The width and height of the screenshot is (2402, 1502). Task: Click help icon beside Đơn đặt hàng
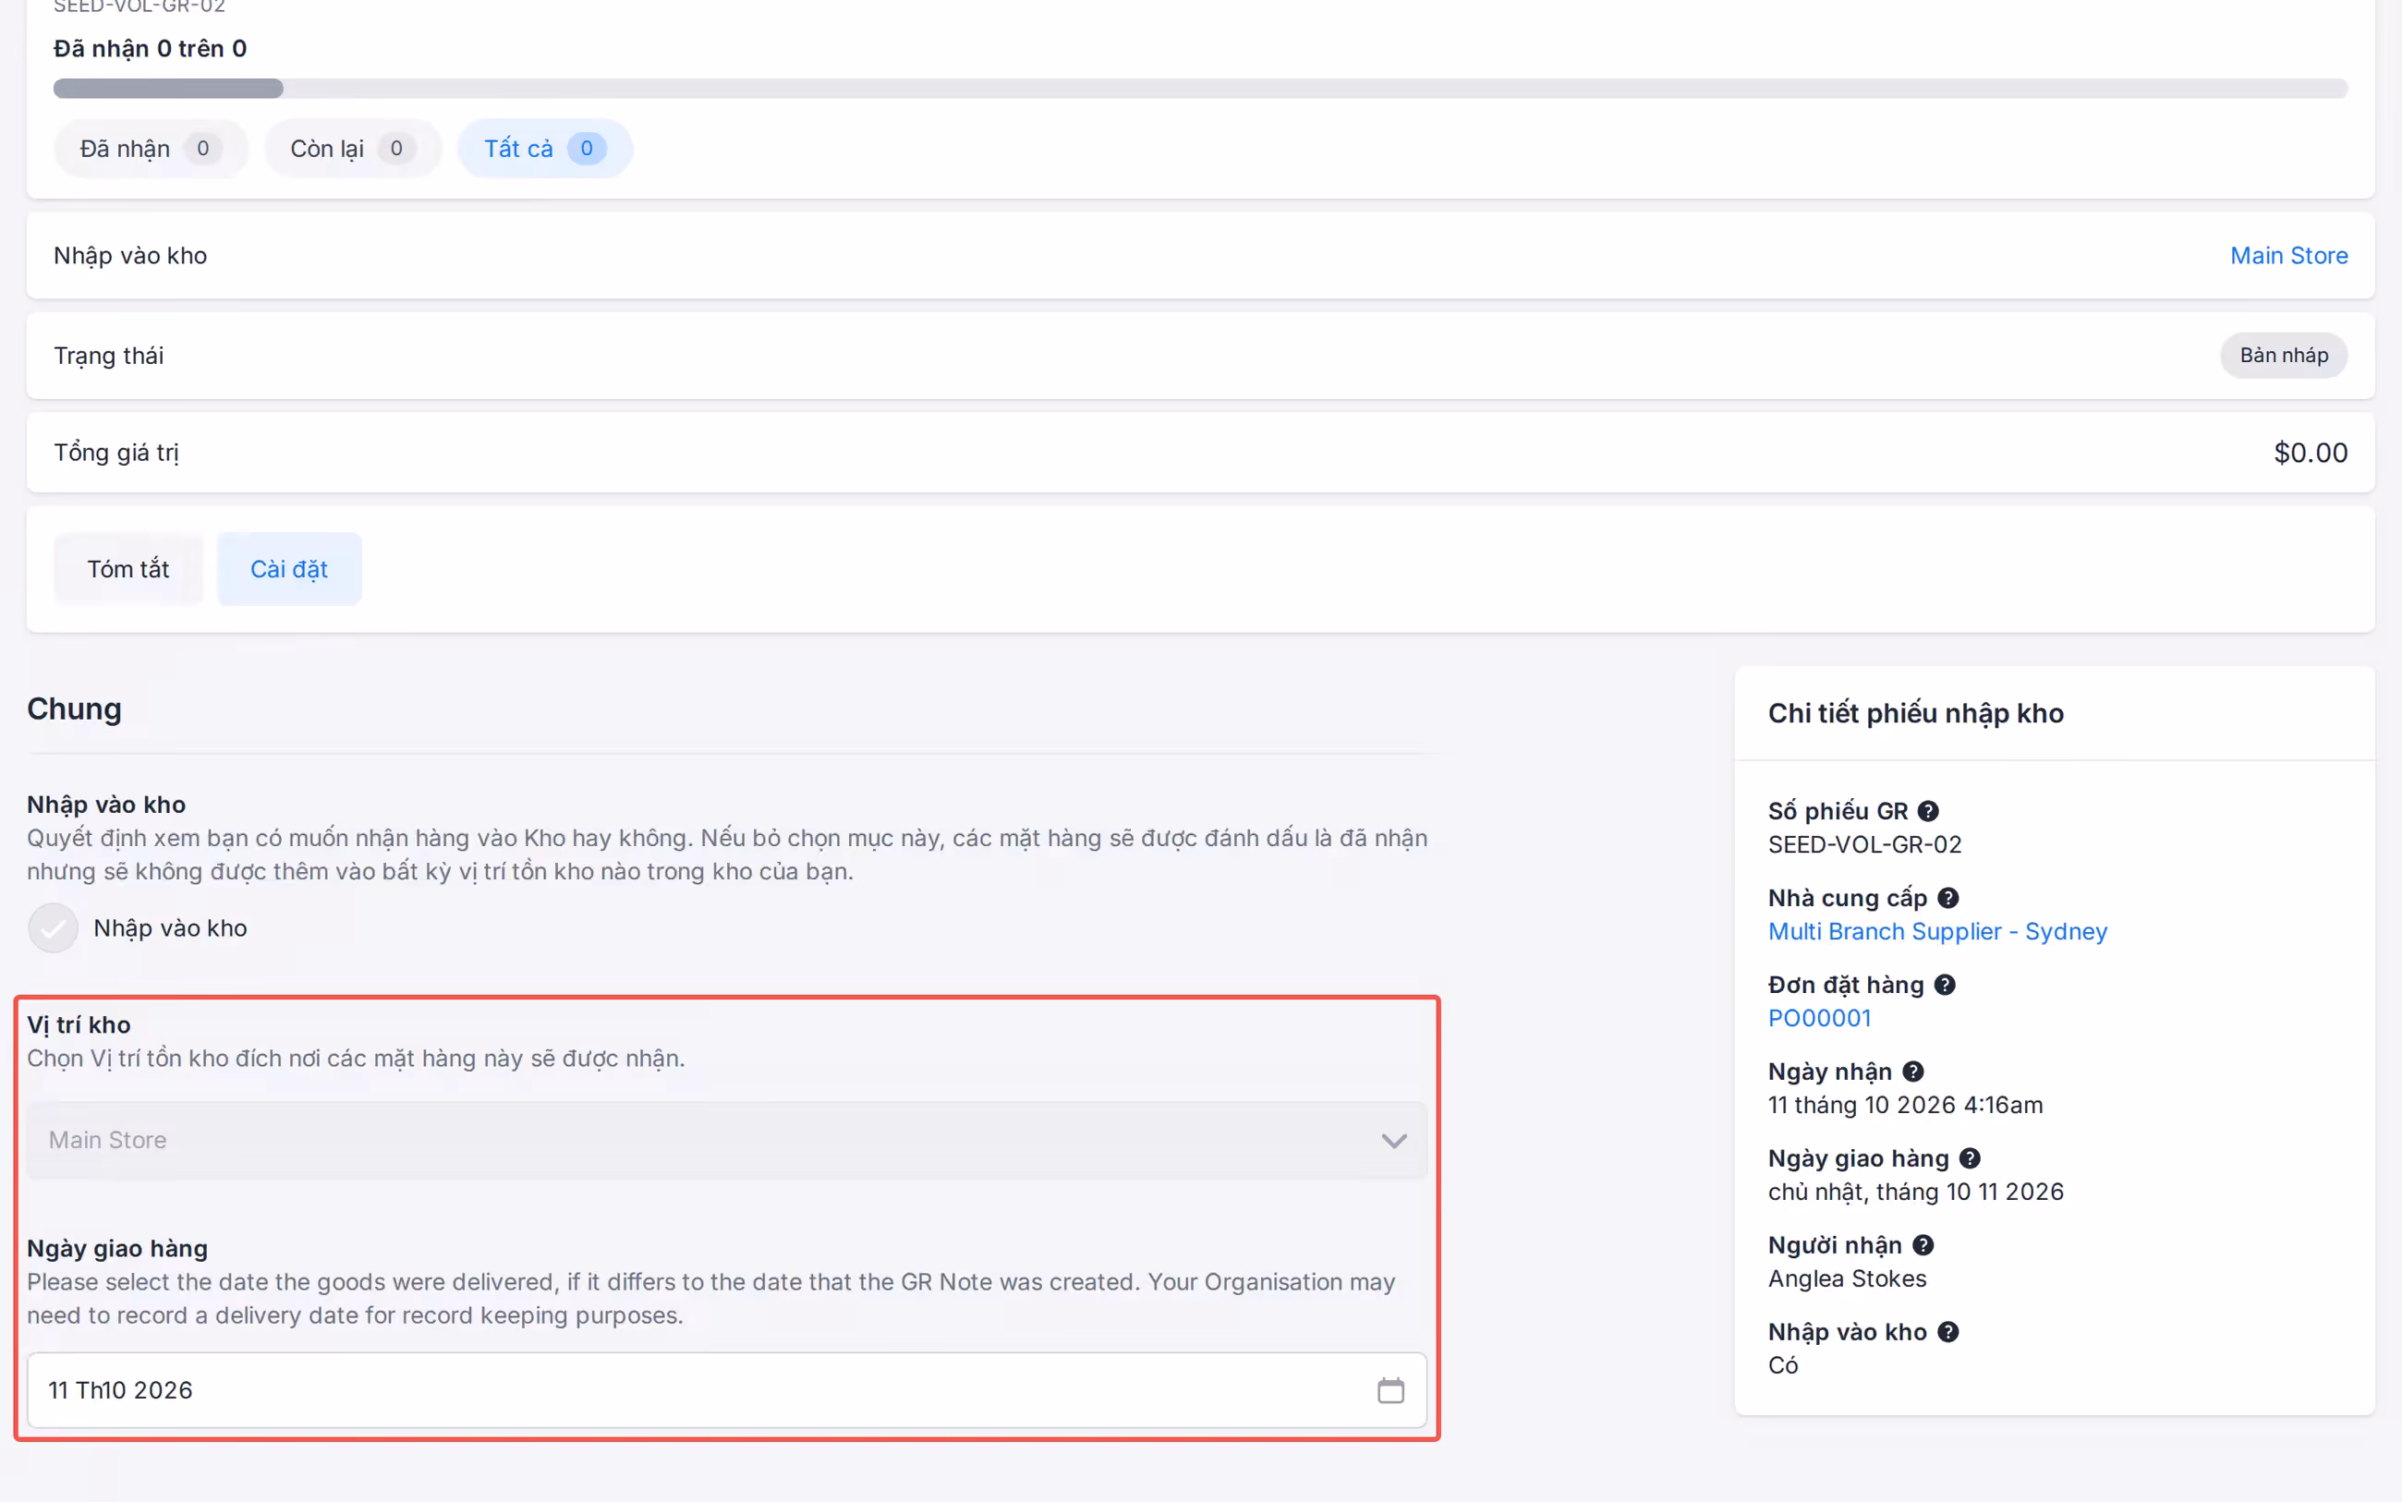click(1944, 985)
